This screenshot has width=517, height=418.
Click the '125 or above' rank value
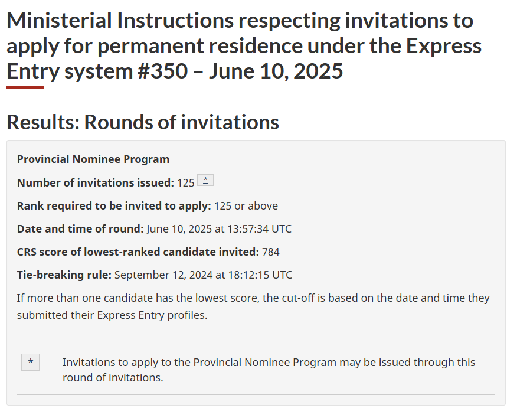pyautogui.click(x=246, y=205)
